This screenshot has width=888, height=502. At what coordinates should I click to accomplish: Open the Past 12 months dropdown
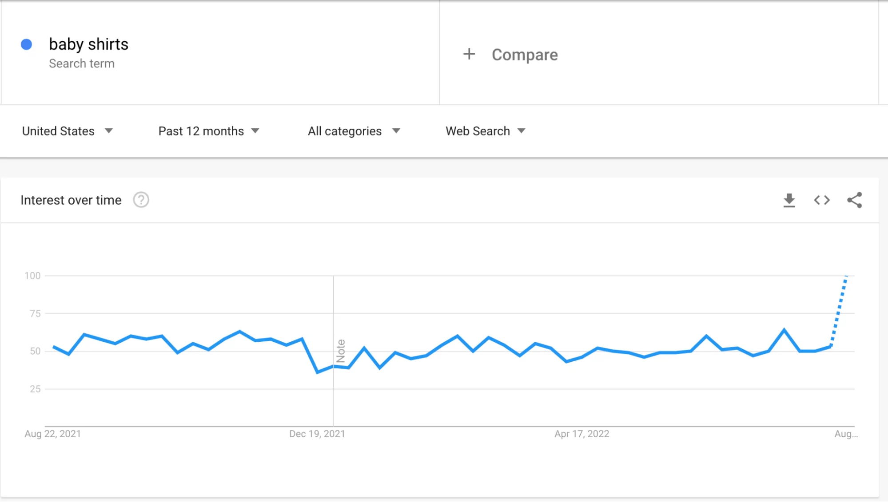click(x=209, y=131)
